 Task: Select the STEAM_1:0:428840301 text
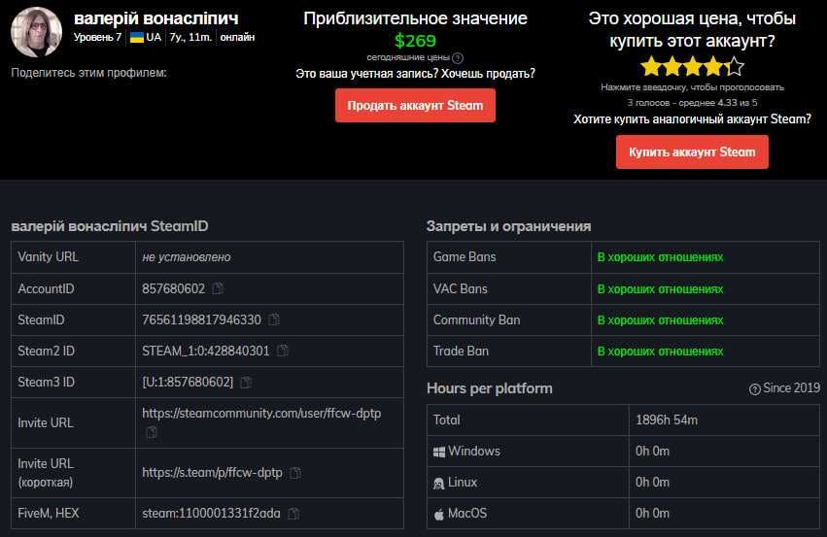coord(205,351)
